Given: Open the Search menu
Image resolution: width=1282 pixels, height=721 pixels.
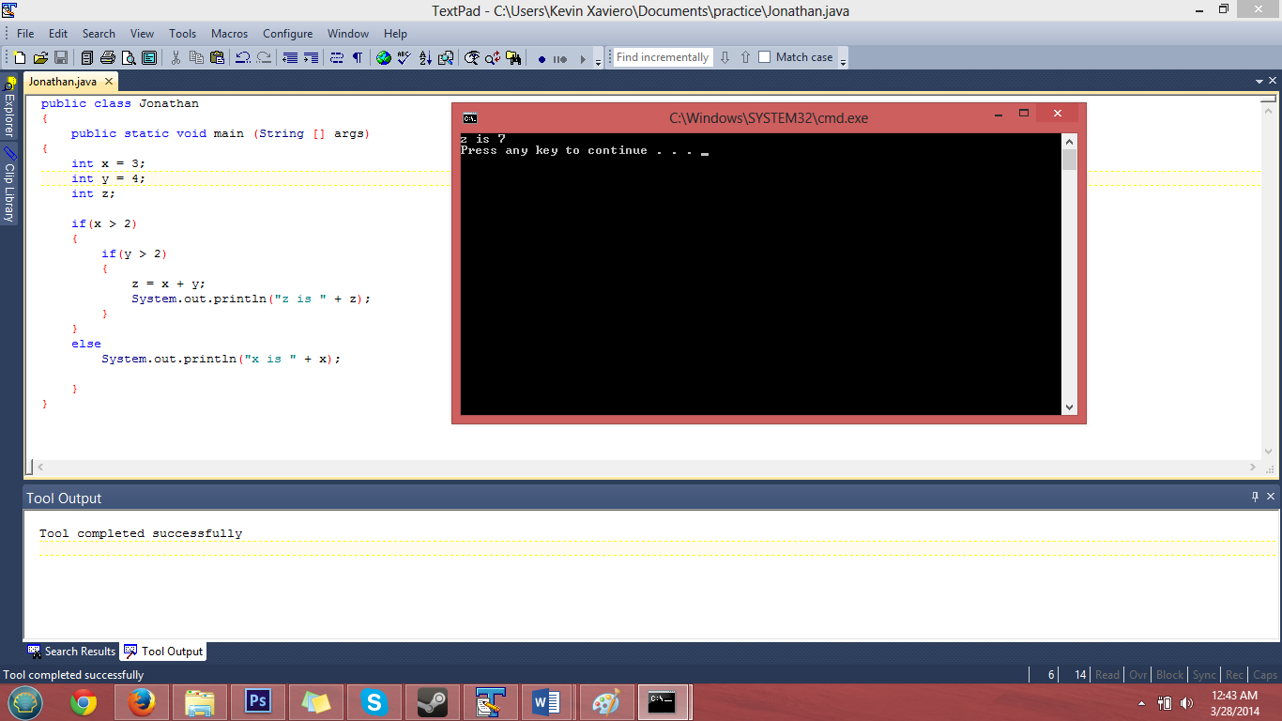Looking at the screenshot, I should point(99,33).
